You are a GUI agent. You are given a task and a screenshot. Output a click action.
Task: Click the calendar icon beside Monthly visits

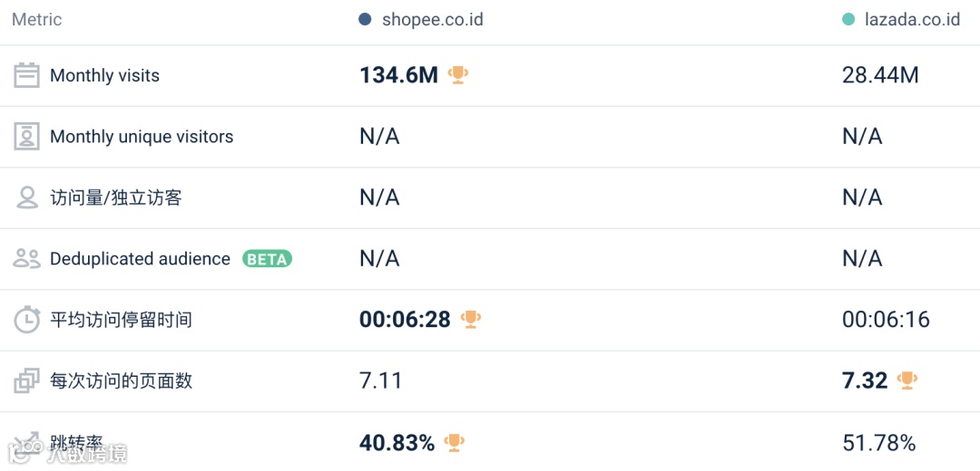(x=26, y=75)
